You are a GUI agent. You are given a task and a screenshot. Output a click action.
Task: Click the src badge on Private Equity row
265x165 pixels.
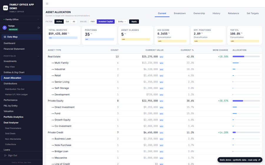161,101
